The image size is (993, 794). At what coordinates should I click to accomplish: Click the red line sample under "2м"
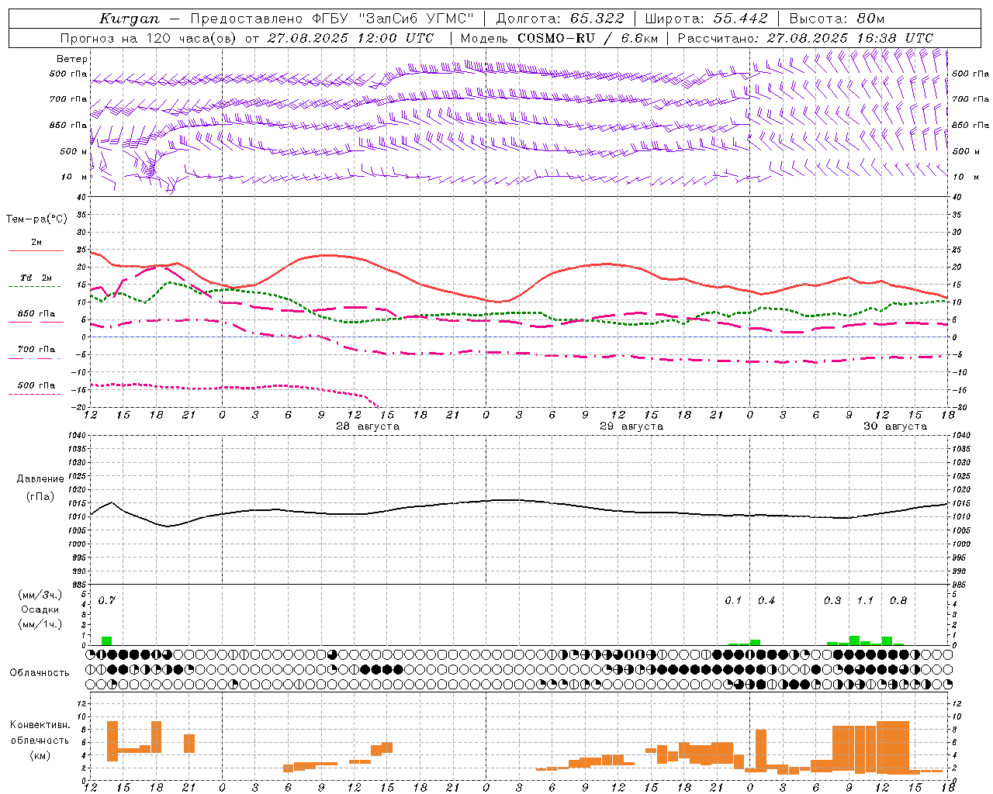[36, 251]
